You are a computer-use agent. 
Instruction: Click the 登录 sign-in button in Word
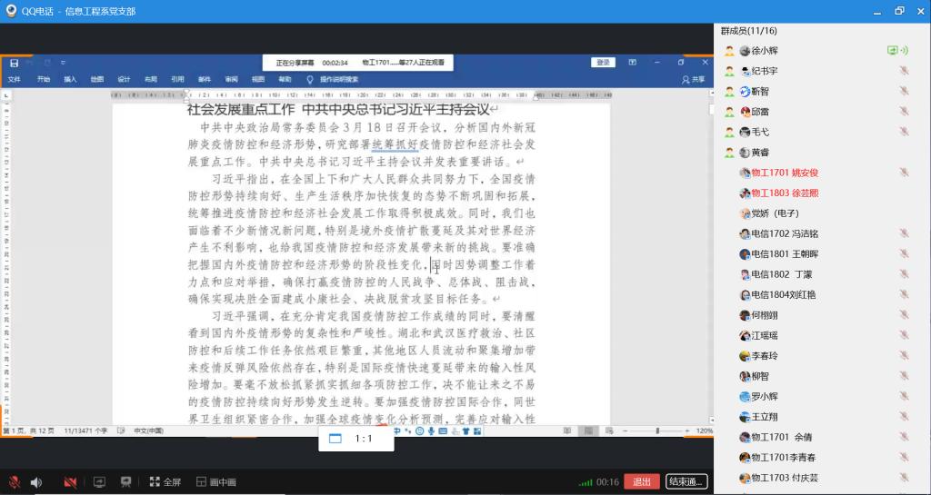(603, 63)
